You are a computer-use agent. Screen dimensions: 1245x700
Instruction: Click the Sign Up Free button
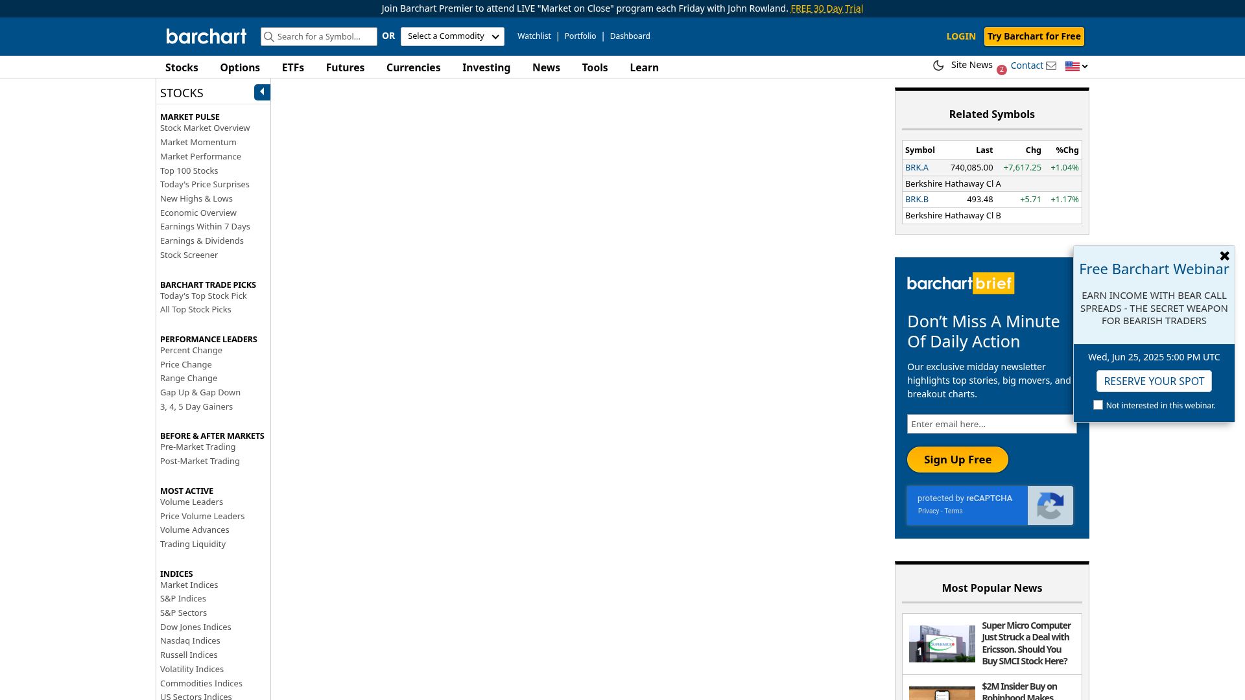point(957,460)
